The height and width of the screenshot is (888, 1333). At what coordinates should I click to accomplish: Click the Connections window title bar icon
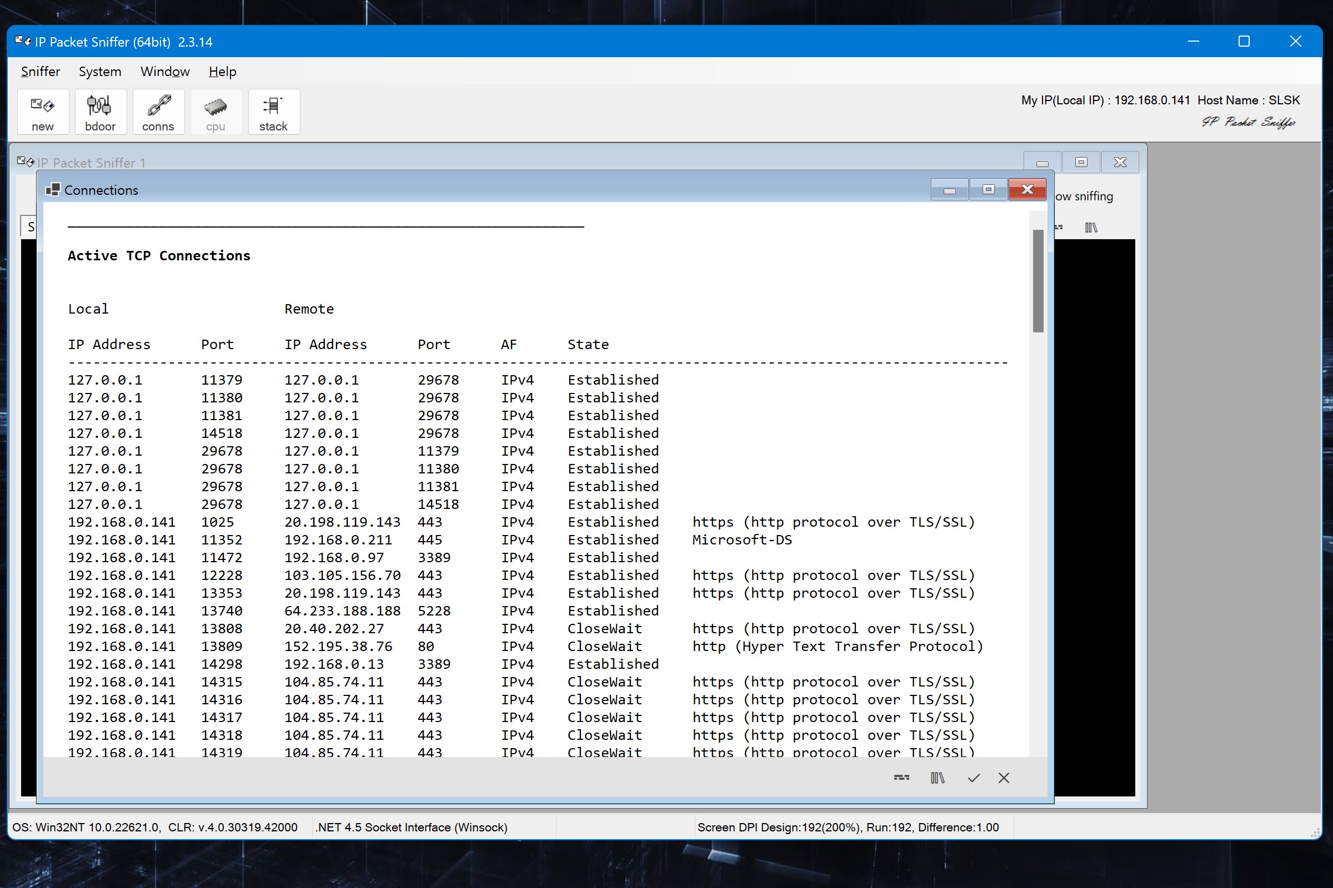54,190
